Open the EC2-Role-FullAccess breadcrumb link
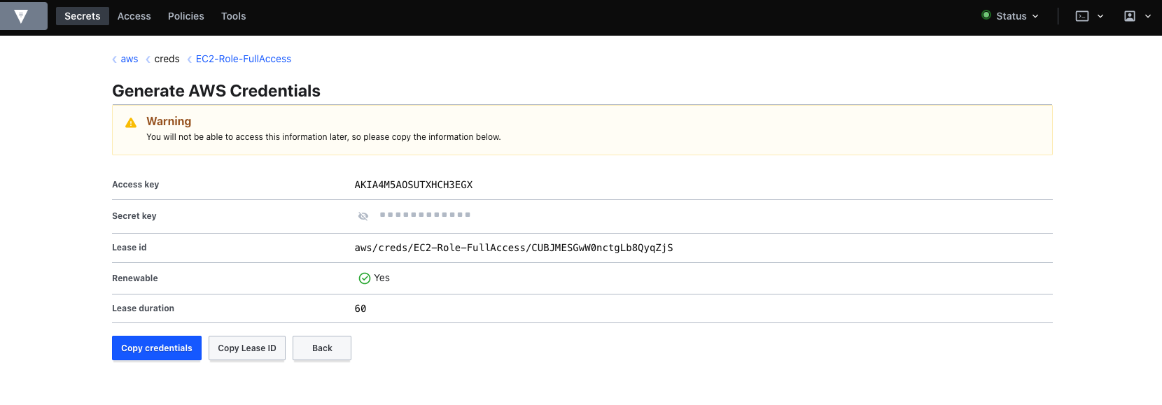 pyautogui.click(x=243, y=59)
